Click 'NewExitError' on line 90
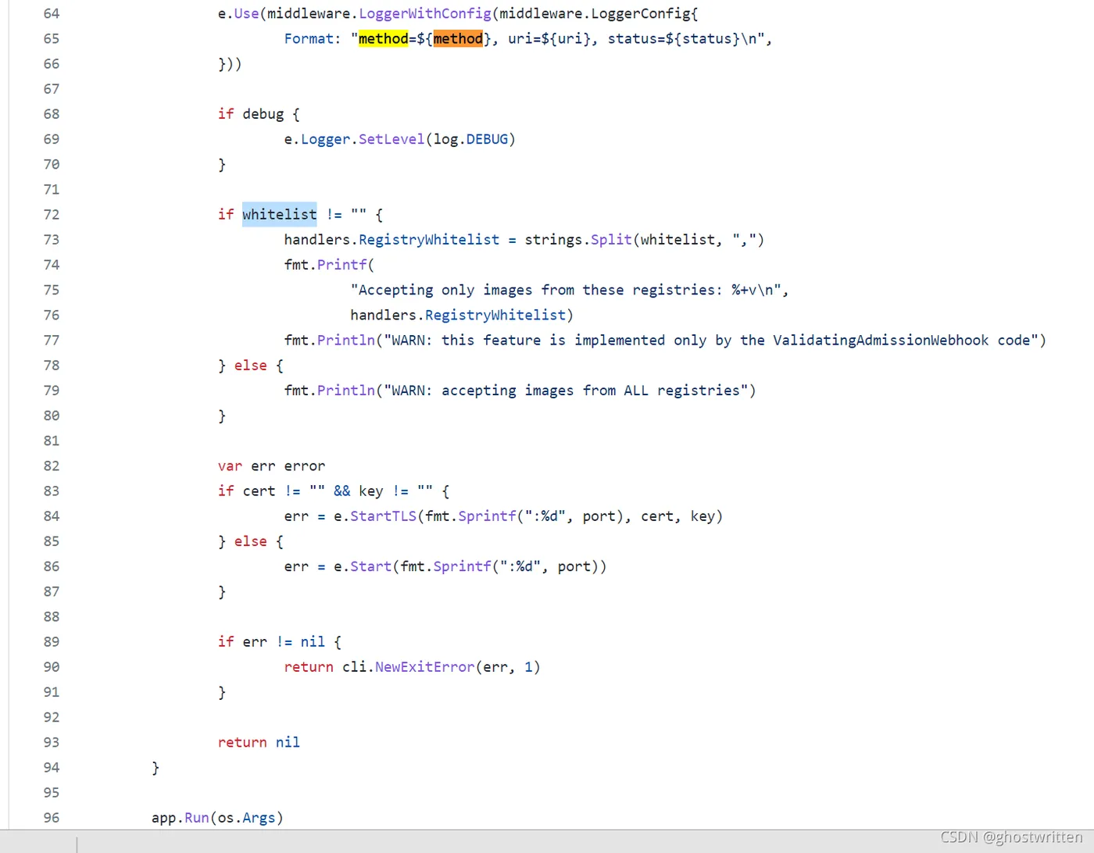This screenshot has height=853, width=1094. click(424, 666)
